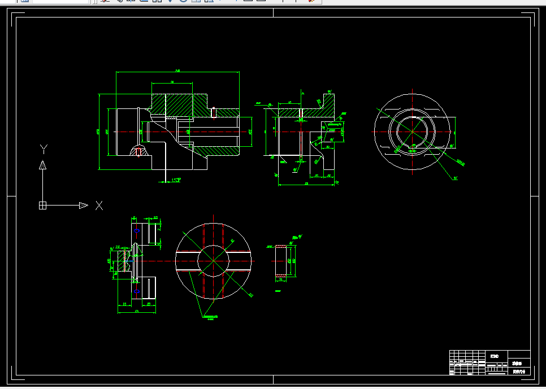This screenshot has width=546, height=389.
Task: Click the center of the cross-slotted disc view
Action: (213, 261)
